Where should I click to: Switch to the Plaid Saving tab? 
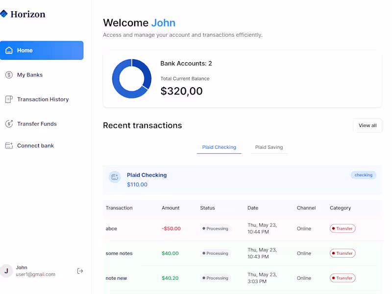point(269,147)
